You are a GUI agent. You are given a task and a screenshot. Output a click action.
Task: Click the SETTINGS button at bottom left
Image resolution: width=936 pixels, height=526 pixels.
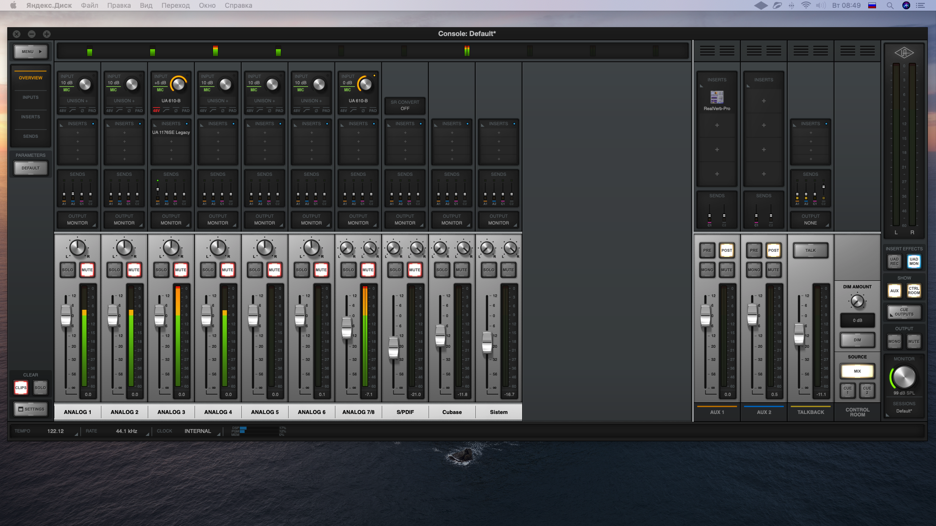click(x=31, y=409)
